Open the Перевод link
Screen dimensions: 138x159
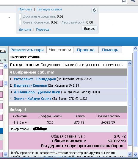point(43,29)
